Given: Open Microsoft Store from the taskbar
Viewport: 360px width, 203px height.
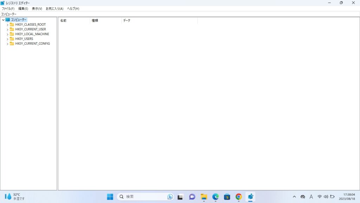Looking at the screenshot, I should click(x=227, y=197).
